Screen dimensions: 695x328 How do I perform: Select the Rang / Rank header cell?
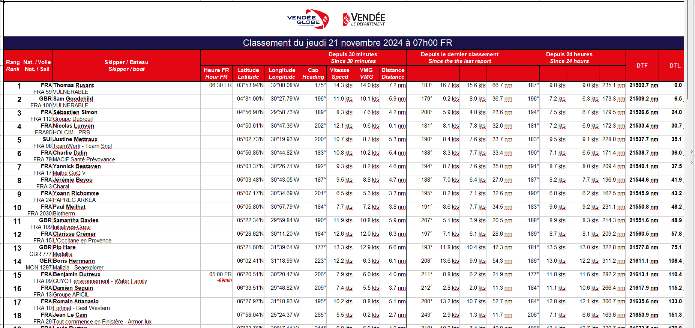[x=13, y=66]
